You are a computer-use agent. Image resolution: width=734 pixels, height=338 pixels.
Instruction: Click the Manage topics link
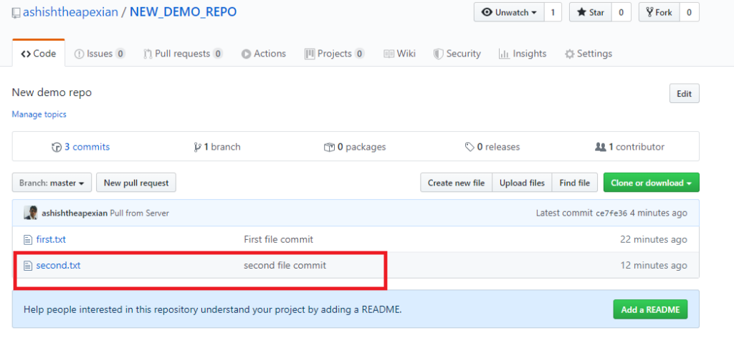[39, 115]
